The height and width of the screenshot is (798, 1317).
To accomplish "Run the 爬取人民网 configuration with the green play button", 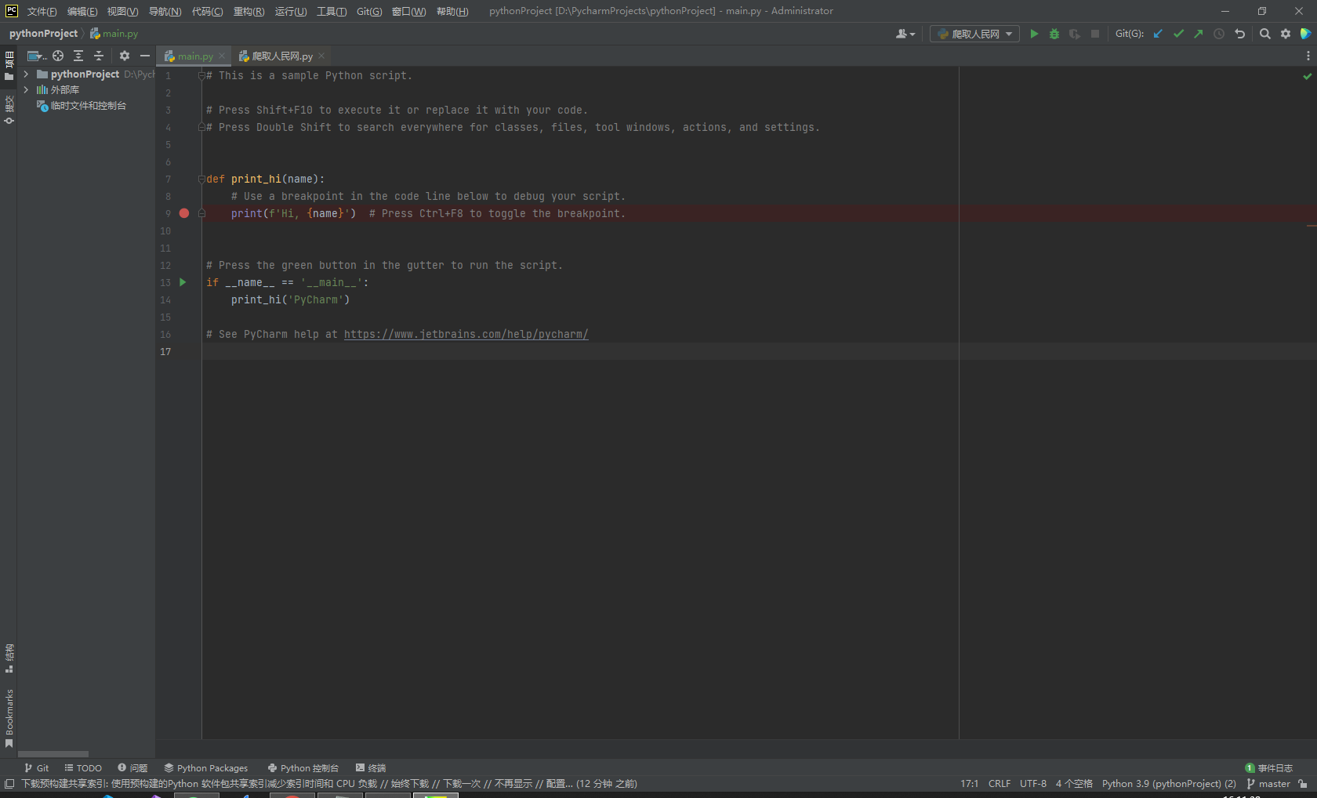I will coord(1034,34).
